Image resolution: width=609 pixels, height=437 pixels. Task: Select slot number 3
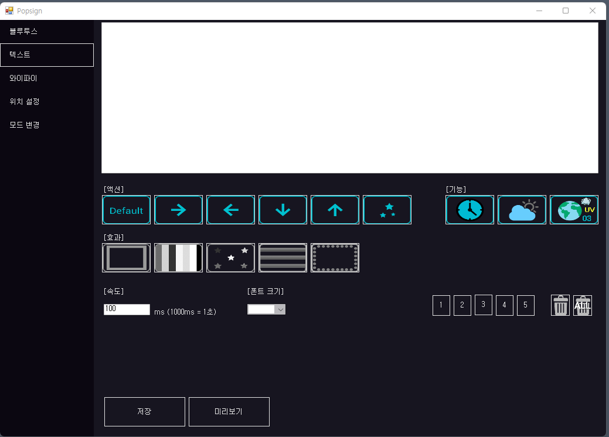tap(484, 305)
